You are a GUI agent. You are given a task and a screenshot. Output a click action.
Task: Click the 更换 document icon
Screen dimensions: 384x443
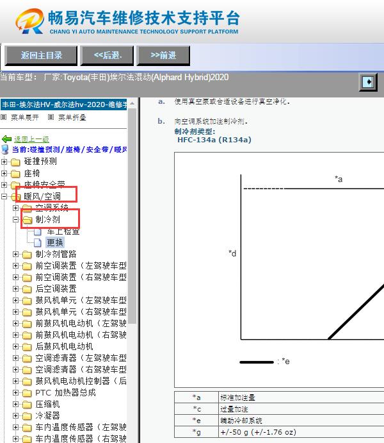(x=38, y=243)
